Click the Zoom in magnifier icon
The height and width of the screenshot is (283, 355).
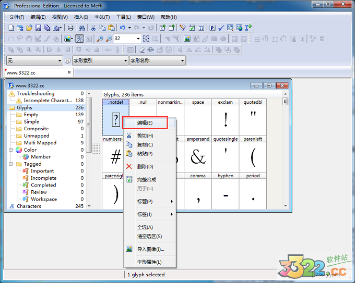[x=100, y=39]
